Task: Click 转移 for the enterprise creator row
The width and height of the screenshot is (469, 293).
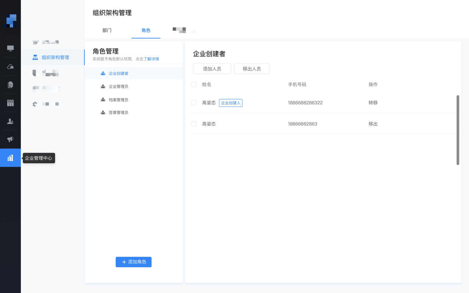Action: (x=373, y=103)
